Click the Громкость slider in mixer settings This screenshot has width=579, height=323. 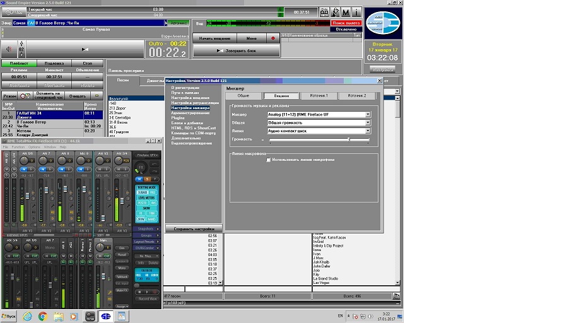click(x=319, y=139)
